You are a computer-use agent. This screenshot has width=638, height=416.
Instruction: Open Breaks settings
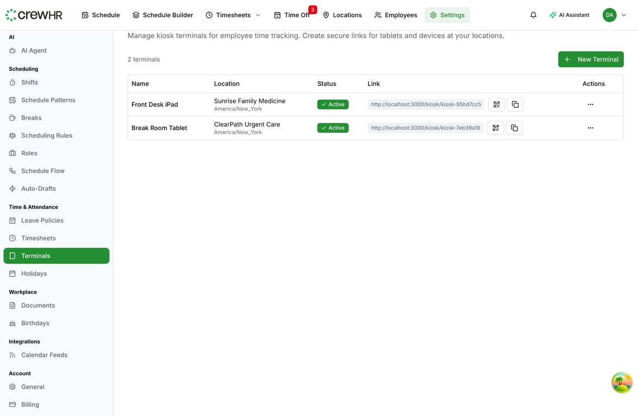(x=56, y=118)
